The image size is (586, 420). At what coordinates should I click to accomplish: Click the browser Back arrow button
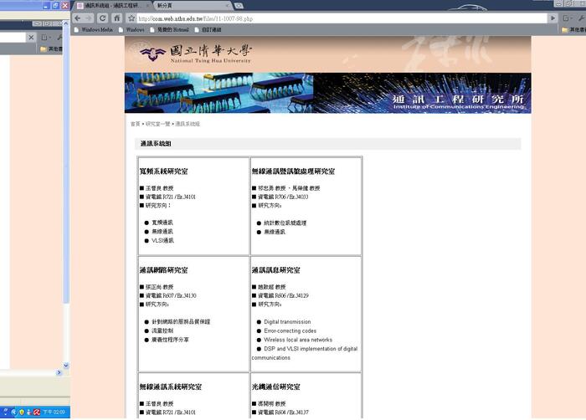77,18
